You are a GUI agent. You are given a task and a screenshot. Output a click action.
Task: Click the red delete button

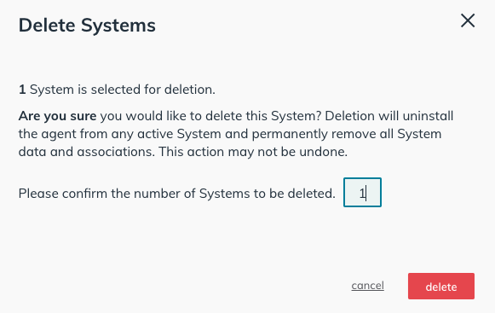point(441,286)
